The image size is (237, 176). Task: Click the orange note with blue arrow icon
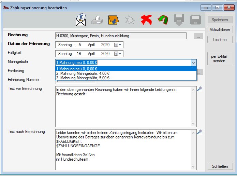114,21
